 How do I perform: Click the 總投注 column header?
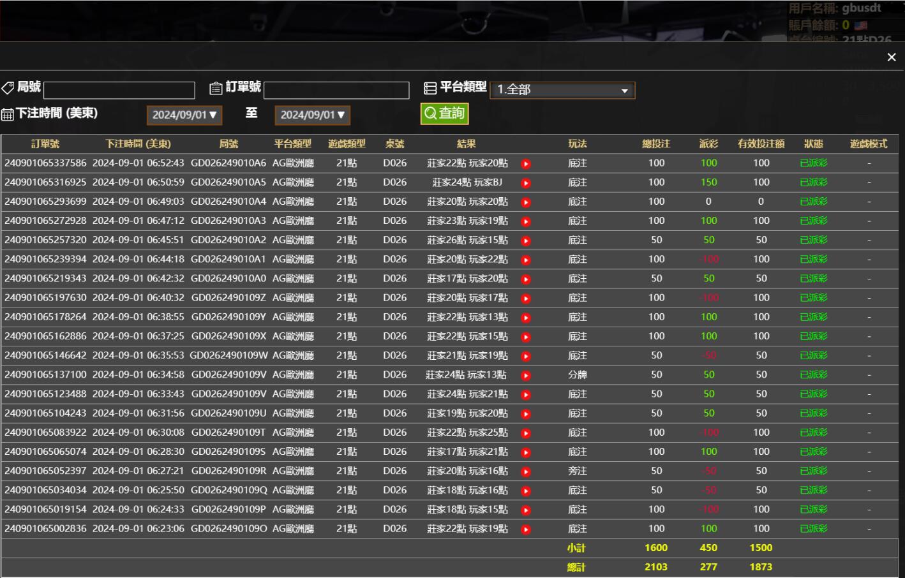tap(656, 144)
